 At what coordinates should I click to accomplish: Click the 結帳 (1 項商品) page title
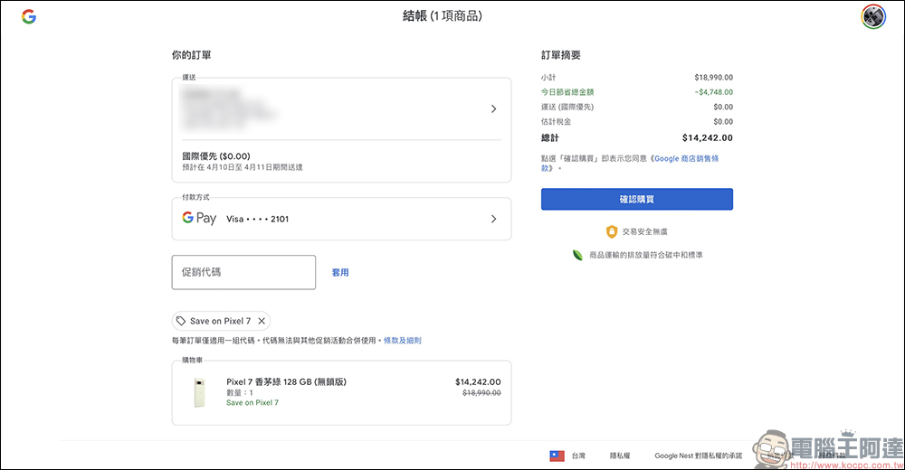click(443, 16)
